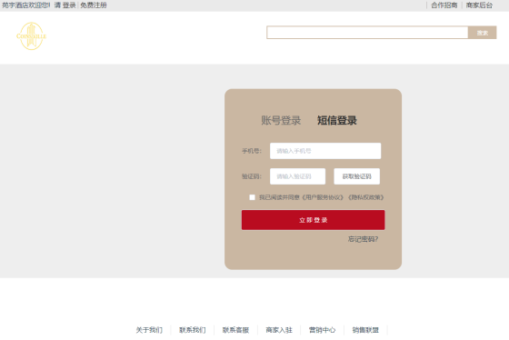509x340 pixels.
Task: Open 联系客服 in the footer
Action: click(x=235, y=330)
